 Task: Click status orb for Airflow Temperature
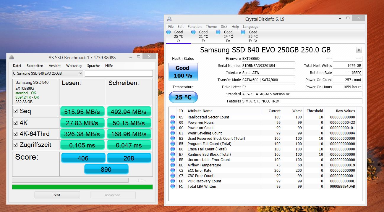173,165
